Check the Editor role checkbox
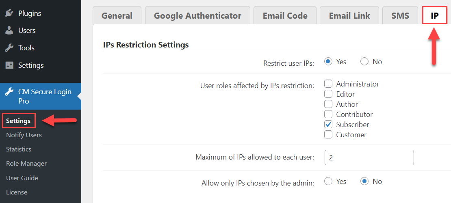This screenshot has width=451, height=203. tap(328, 94)
